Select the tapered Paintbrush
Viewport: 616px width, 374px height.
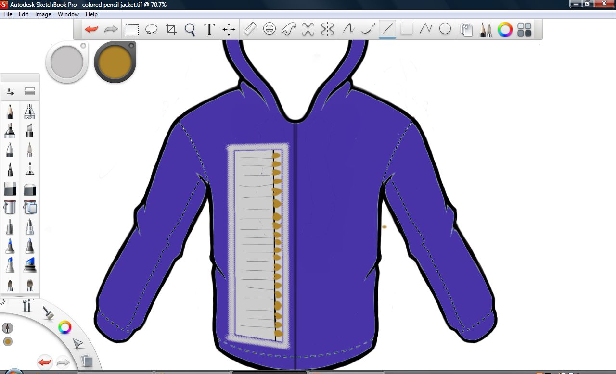pyautogui.click(x=30, y=150)
